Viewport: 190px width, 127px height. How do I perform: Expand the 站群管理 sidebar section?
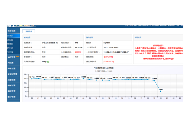(x=12, y=57)
